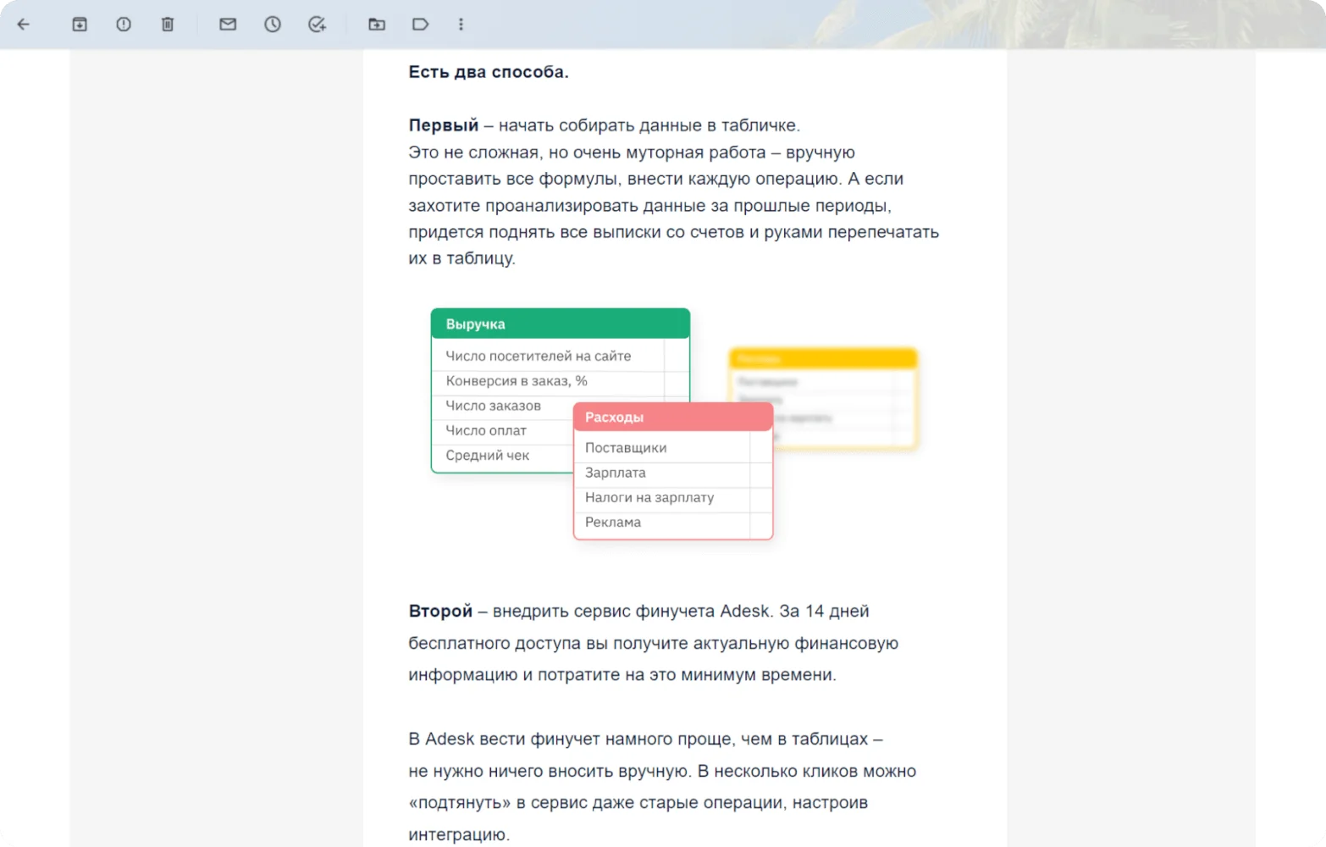Select the Реклама row in Расходы
Image resolution: width=1326 pixels, height=847 pixels.
coord(613,522)
